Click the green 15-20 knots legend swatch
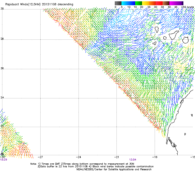195x171 pixels. [x=139, y=3]
